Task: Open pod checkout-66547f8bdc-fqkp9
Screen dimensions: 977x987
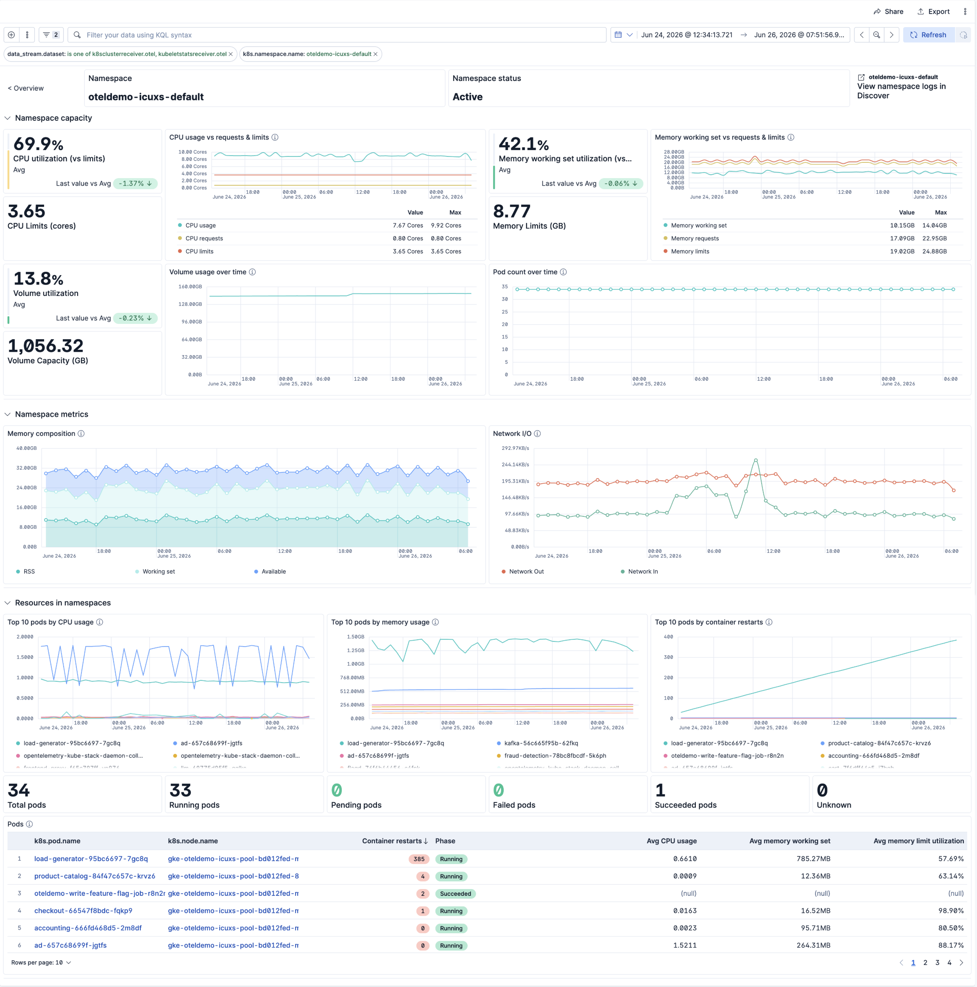Action: click(x=83, y=911)
